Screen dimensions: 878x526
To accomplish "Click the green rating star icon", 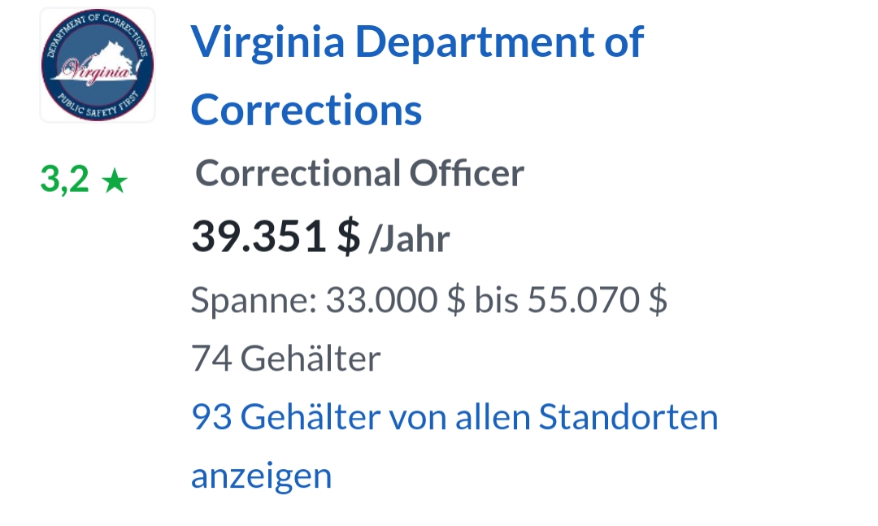I will pyautogui.click(x=115, y=181).
